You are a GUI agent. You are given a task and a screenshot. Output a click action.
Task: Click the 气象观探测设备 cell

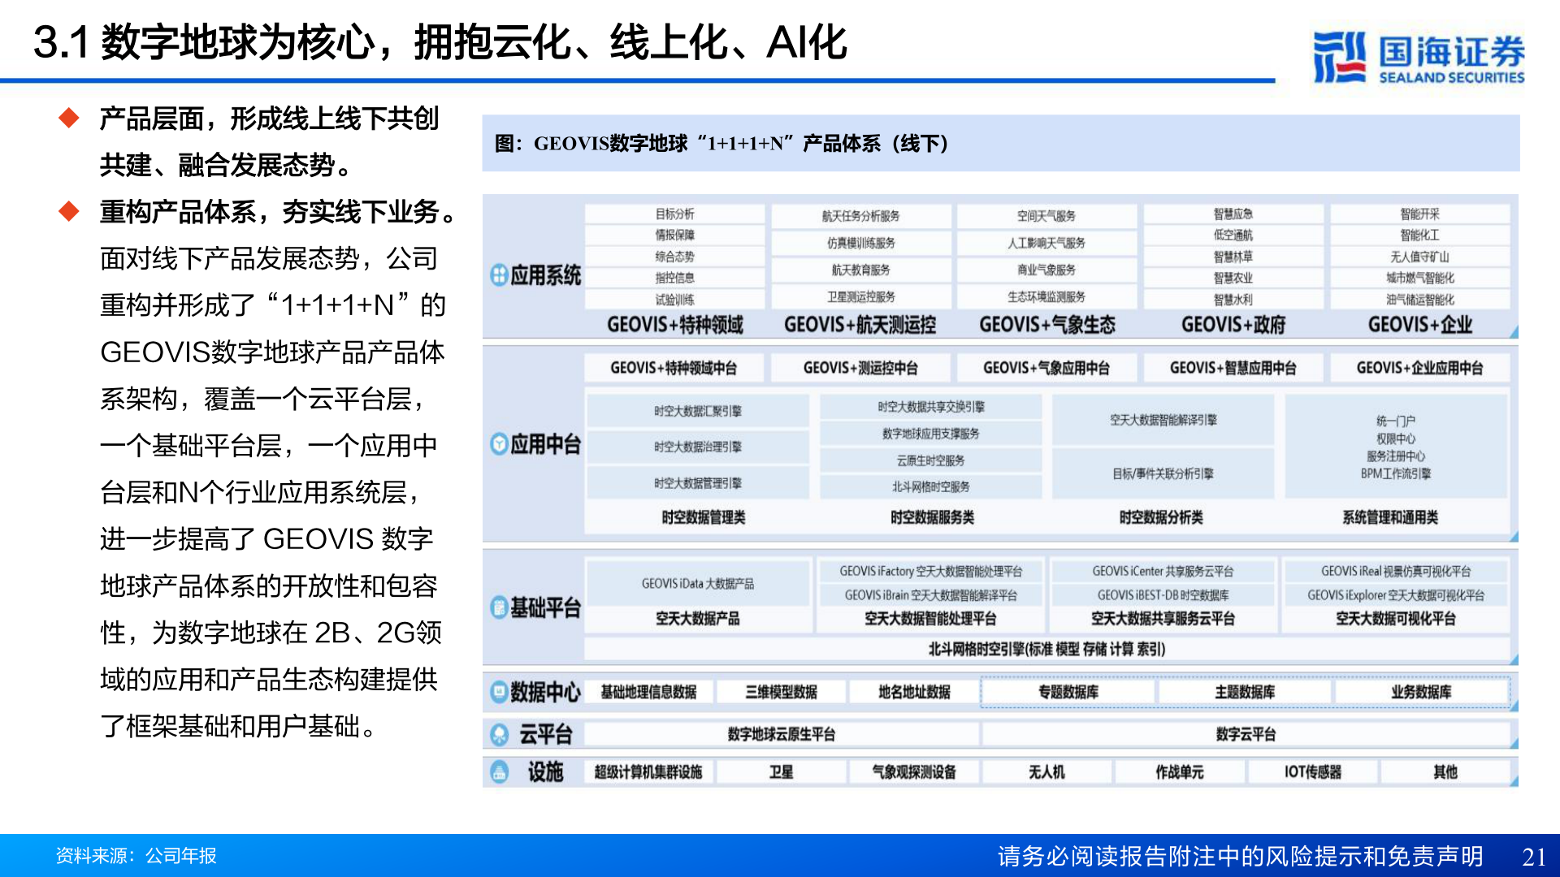click(x=914, y=771)
